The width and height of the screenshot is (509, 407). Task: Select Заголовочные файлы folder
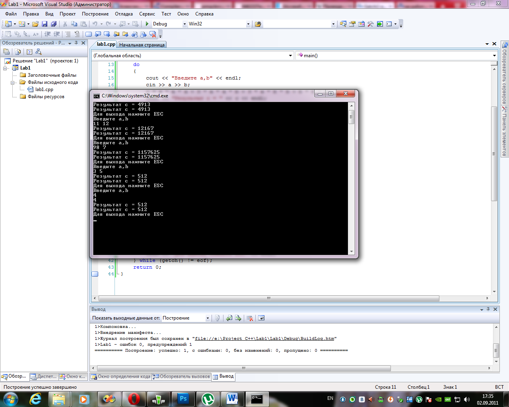click(52, 75)
